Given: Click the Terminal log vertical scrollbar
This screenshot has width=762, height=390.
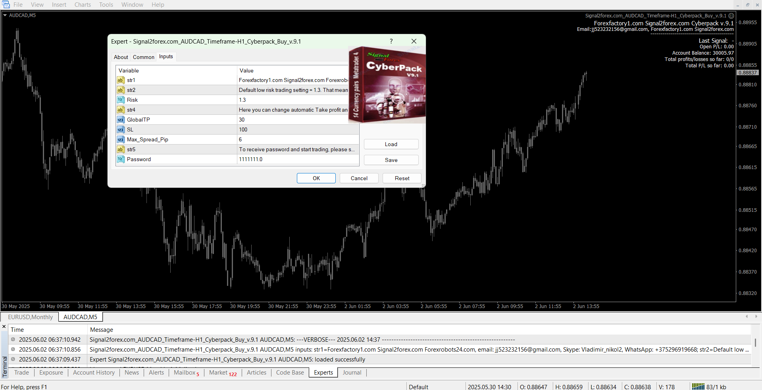Looking at the screenshot, I should pos(755,343).
